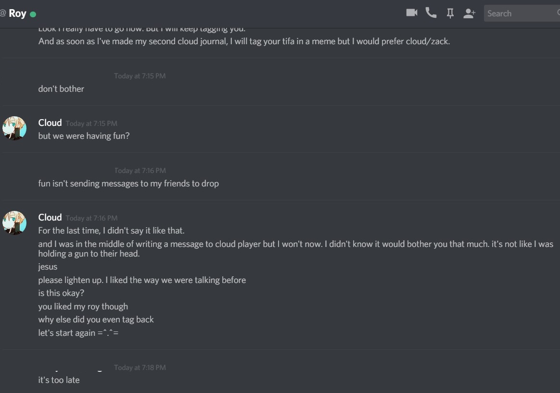
Task: Click the @ symbol beside Roy
Action: [3, 13]
